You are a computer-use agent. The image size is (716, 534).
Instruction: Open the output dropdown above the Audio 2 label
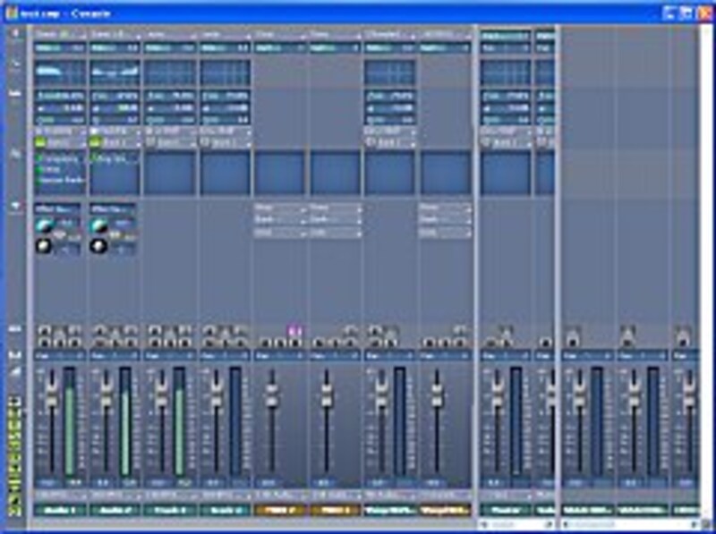pyautogui.click(x=115, y=496)
